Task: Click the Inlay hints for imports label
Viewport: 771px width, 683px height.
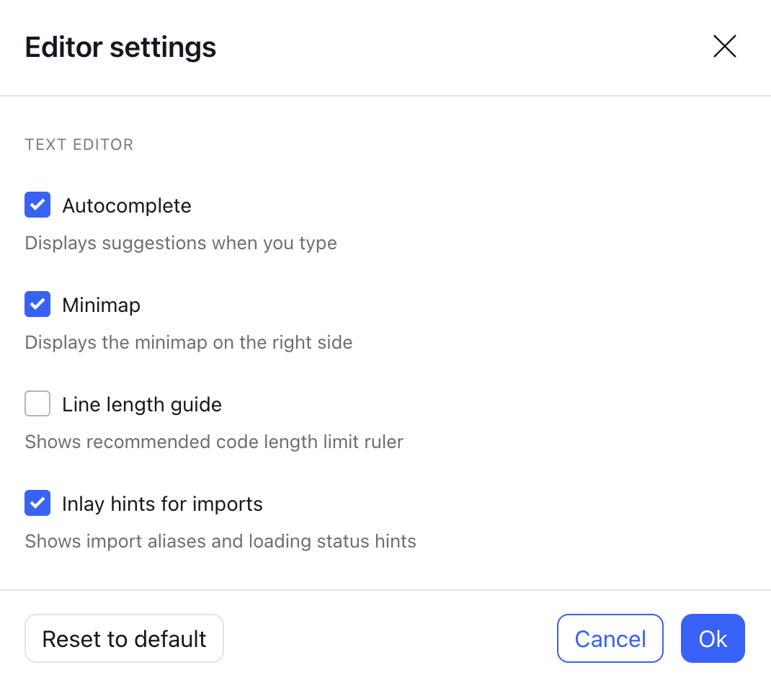Action: pyautogui.click(x=162, y=504)
